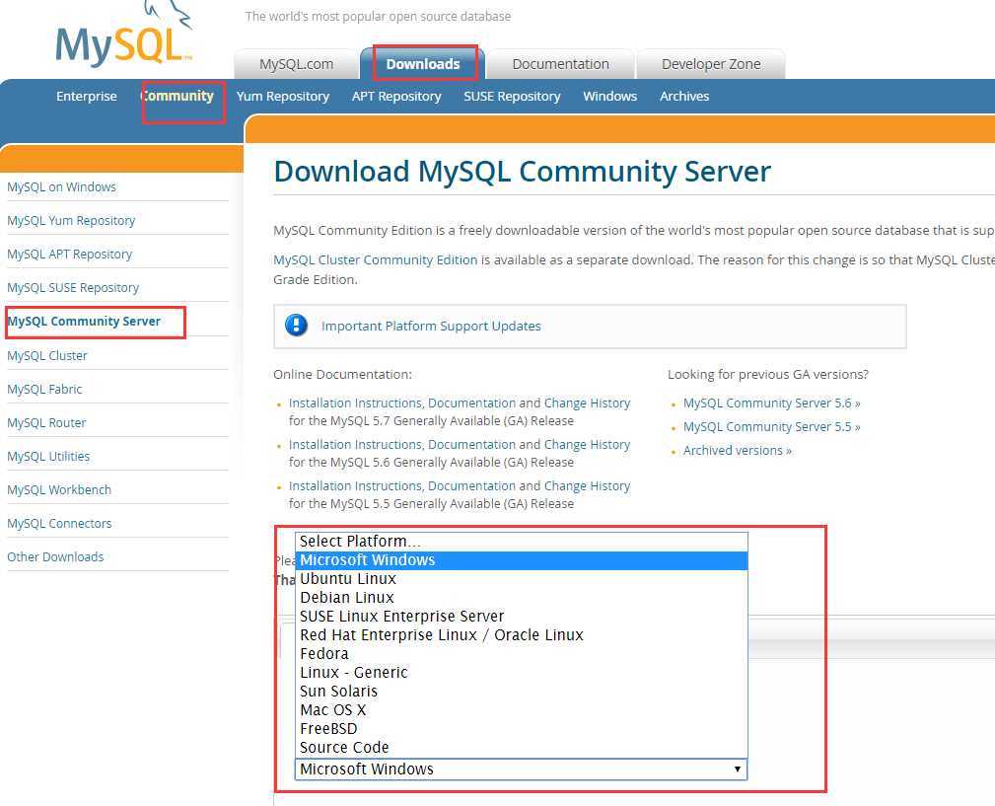Switch to the Downloads tab
The width and height of the screenshot is (995, 806).
pos(423,64)
